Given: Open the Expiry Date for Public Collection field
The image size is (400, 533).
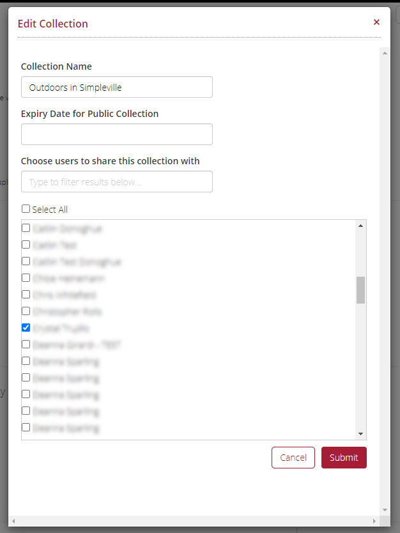Looking at the screenshot, I should (x=117, y=134).
